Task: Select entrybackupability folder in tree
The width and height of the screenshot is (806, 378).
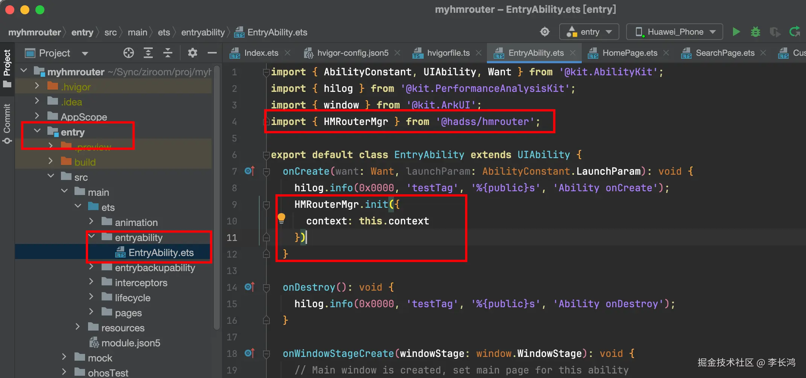Action: tap(155, 268)
